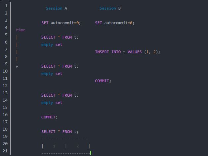Click 'empty set' on line 10

click(x=52, y=74)
